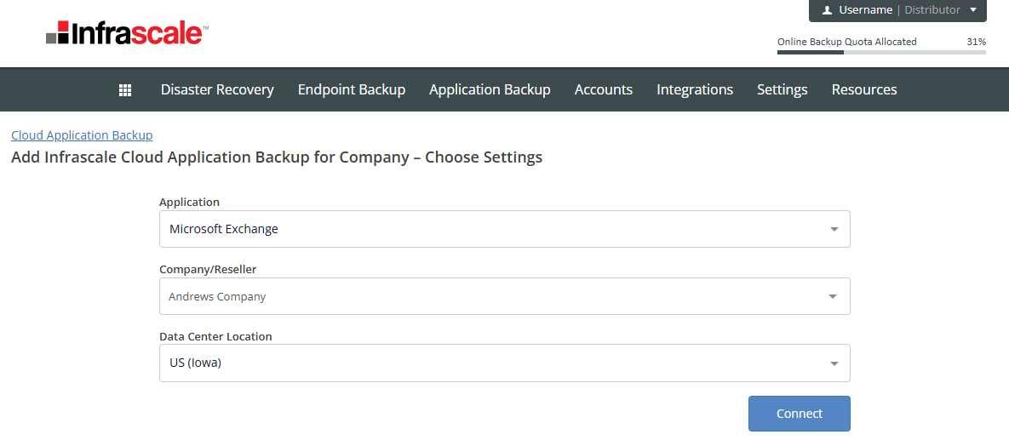Expand the Company/Reseller dropdown with Andrews Company
The image size is (1009, 446).
click(x=504, y=296)
